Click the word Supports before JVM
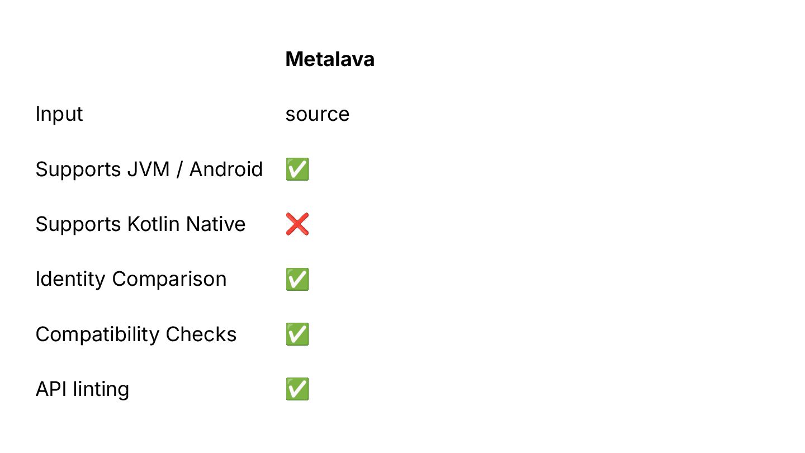 tap(79, 169)
